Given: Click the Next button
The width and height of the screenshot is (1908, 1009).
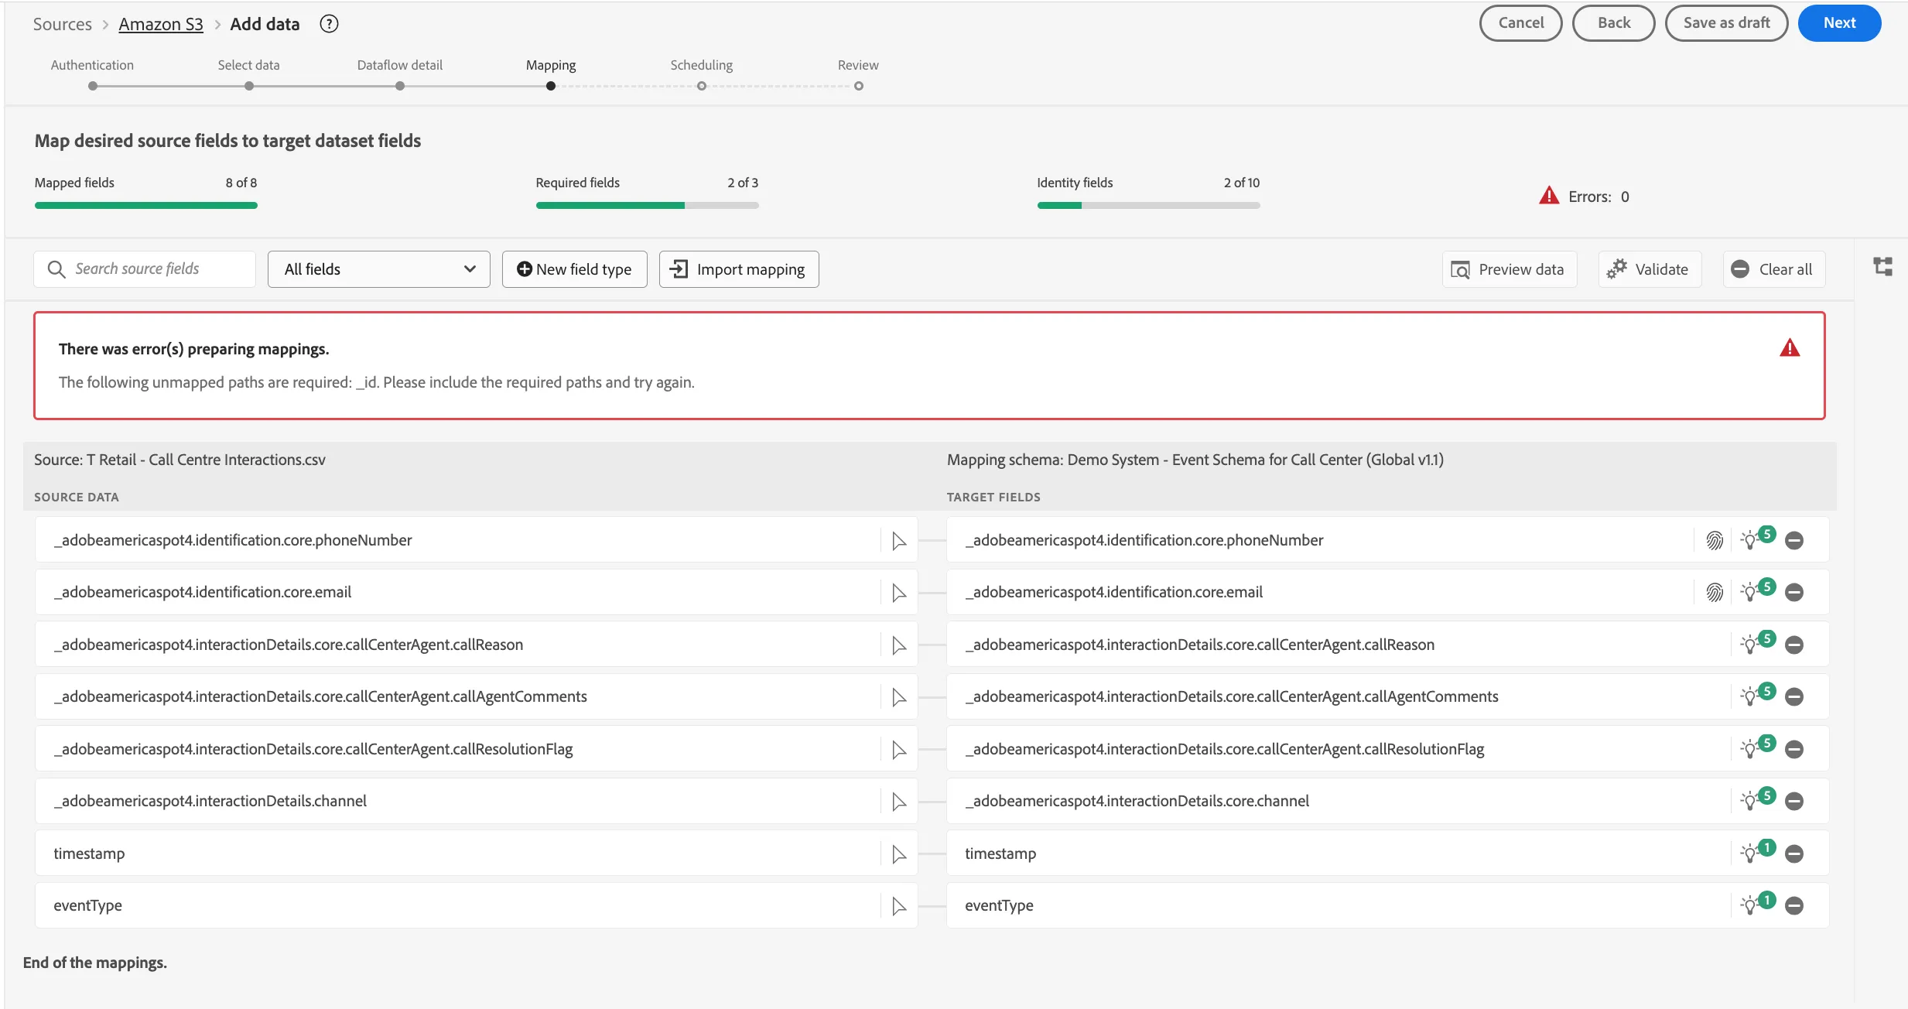Looking at the screenshot, I should tap(1839, 23).
